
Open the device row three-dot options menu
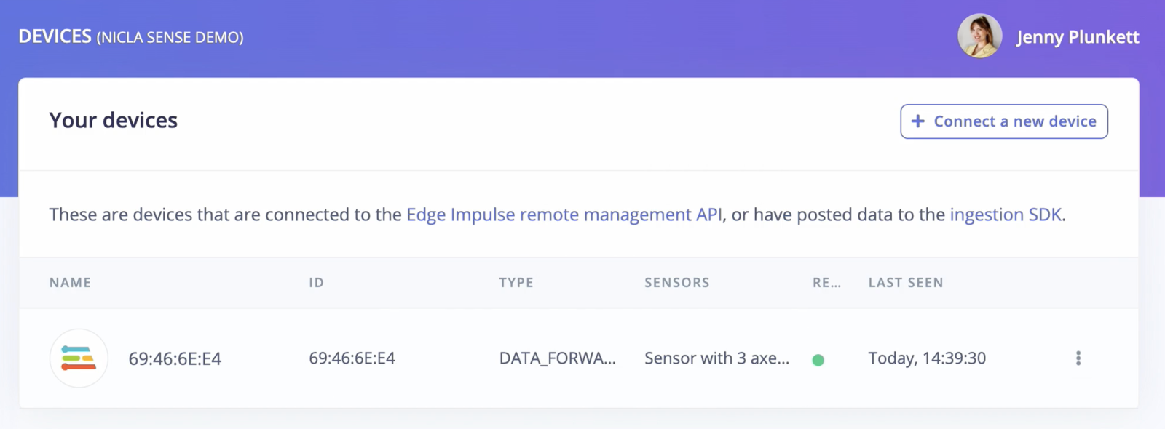coord(1078,358)
